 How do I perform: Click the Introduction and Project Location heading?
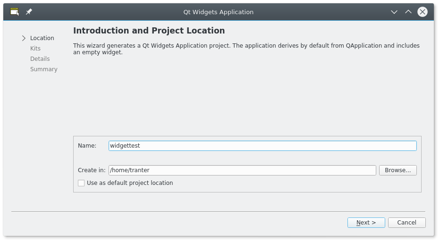point(149,31)
